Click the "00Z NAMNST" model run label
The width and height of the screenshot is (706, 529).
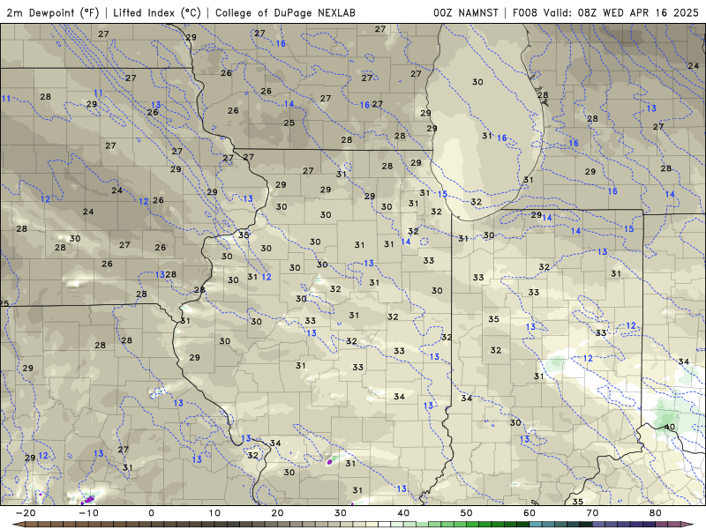point(466,12)
